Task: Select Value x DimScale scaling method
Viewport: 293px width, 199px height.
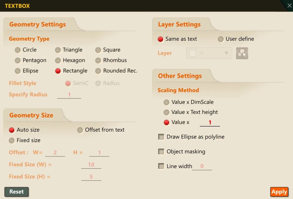Action: tap(166, 102)
